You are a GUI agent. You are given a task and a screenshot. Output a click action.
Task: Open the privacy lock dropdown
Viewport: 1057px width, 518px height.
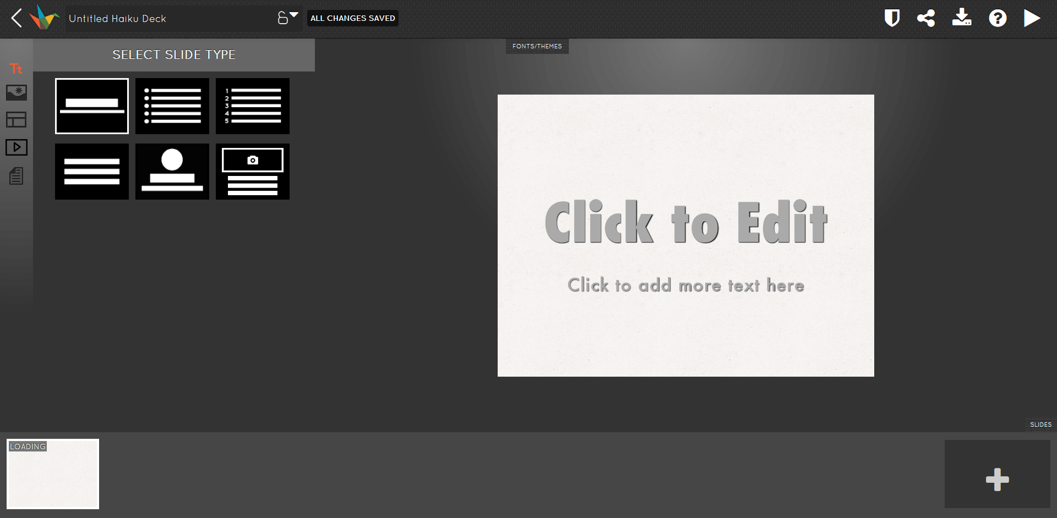[287, 18]
